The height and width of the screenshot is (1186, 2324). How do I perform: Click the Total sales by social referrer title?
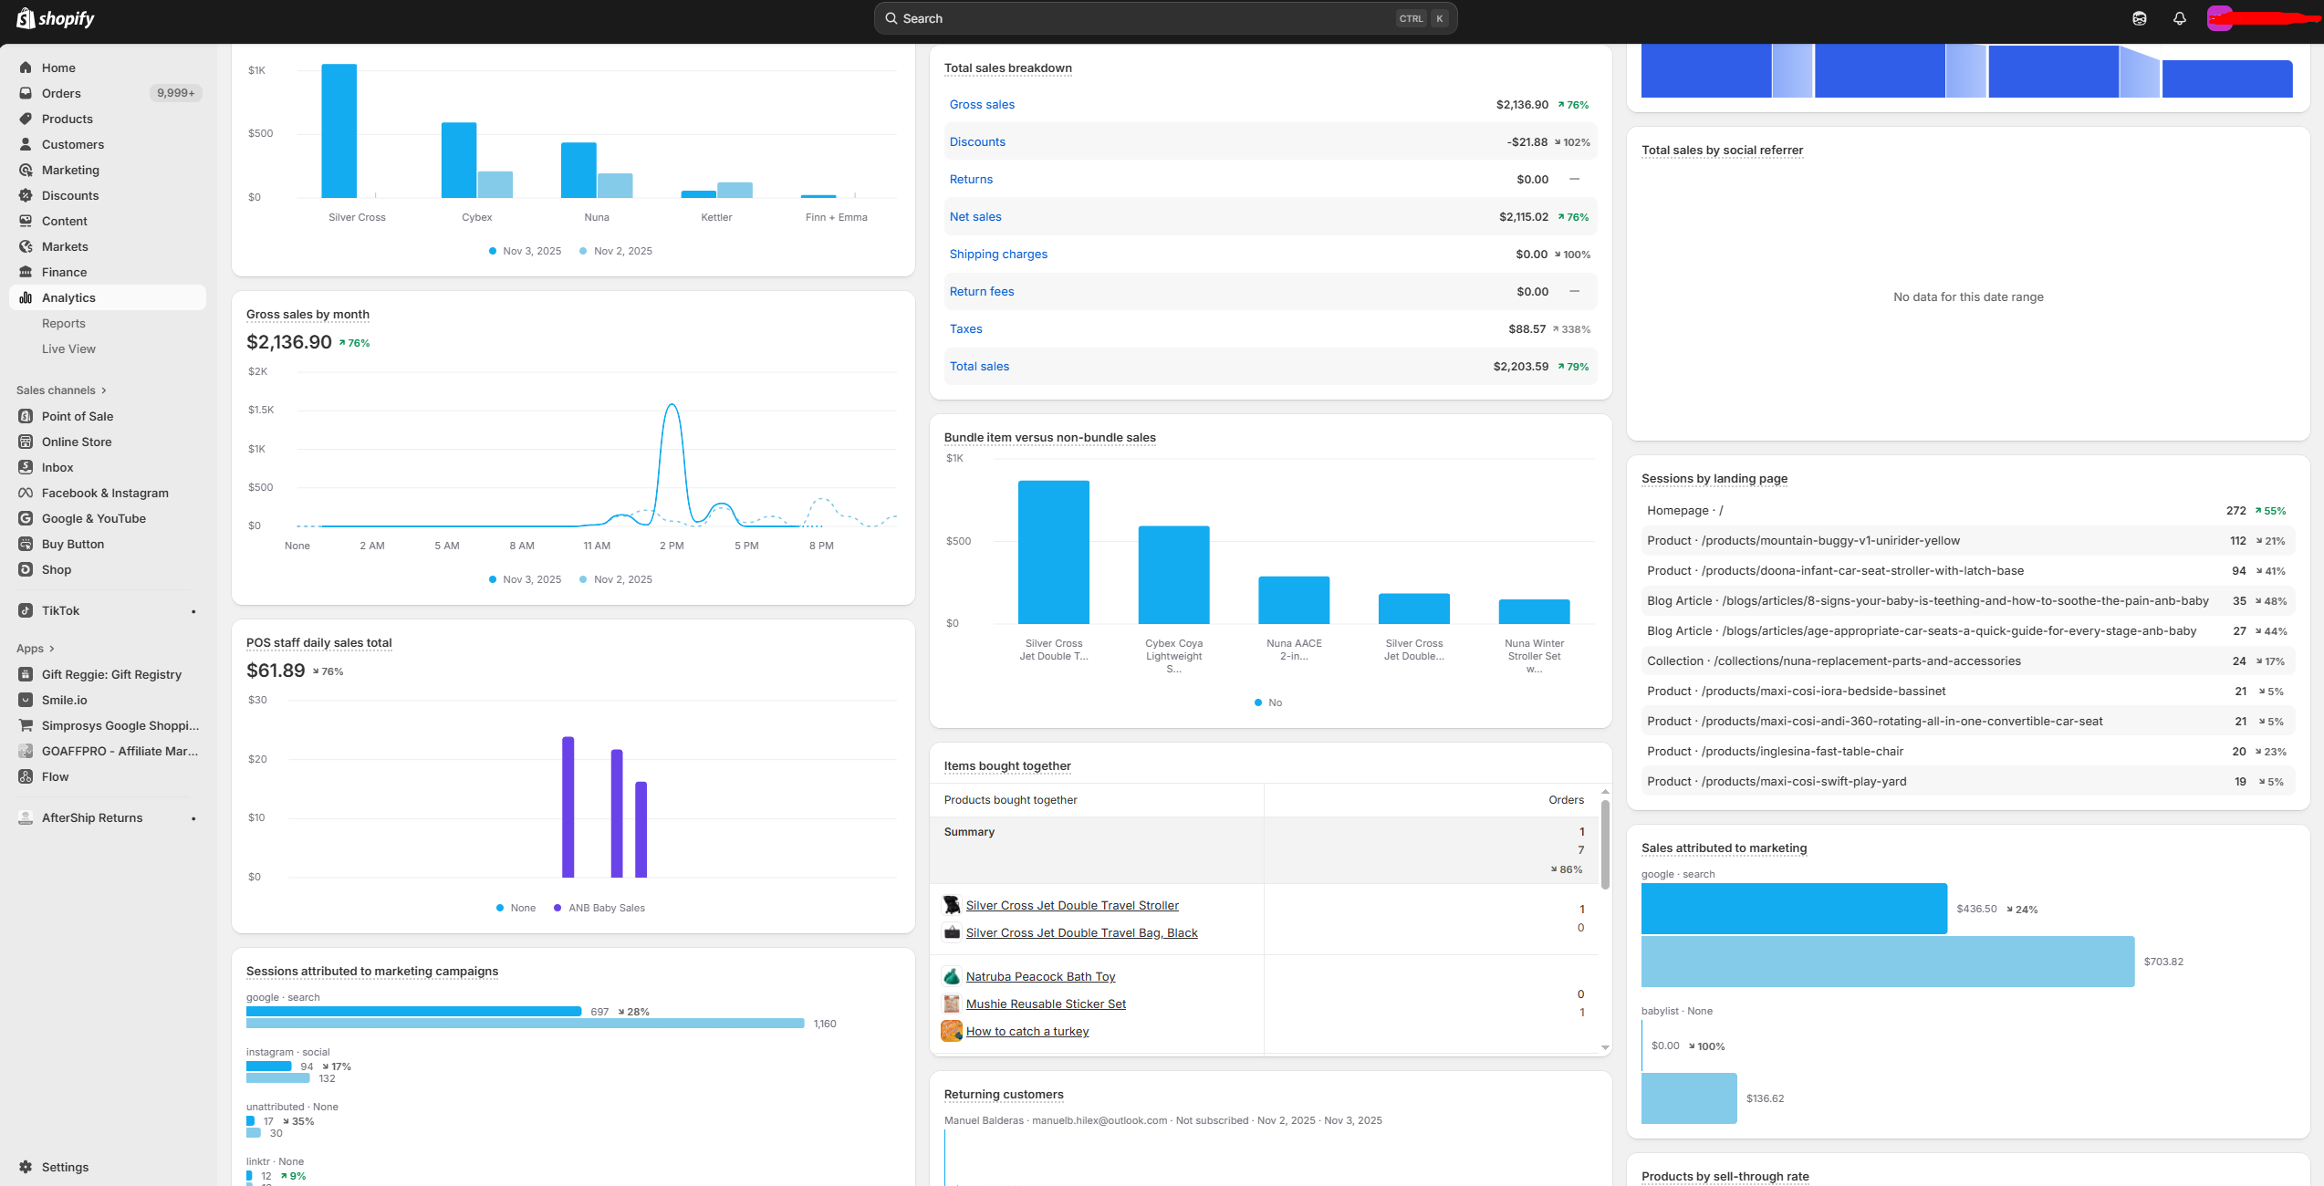[x=1722, y=151]
